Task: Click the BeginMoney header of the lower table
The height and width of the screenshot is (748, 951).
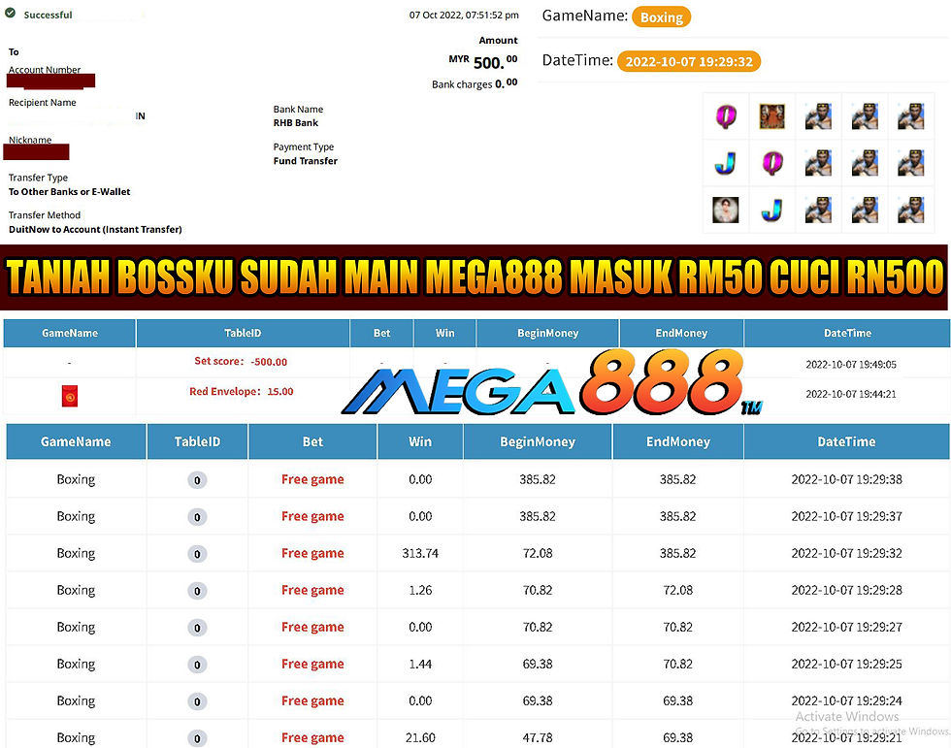Action: coord(538,441)
